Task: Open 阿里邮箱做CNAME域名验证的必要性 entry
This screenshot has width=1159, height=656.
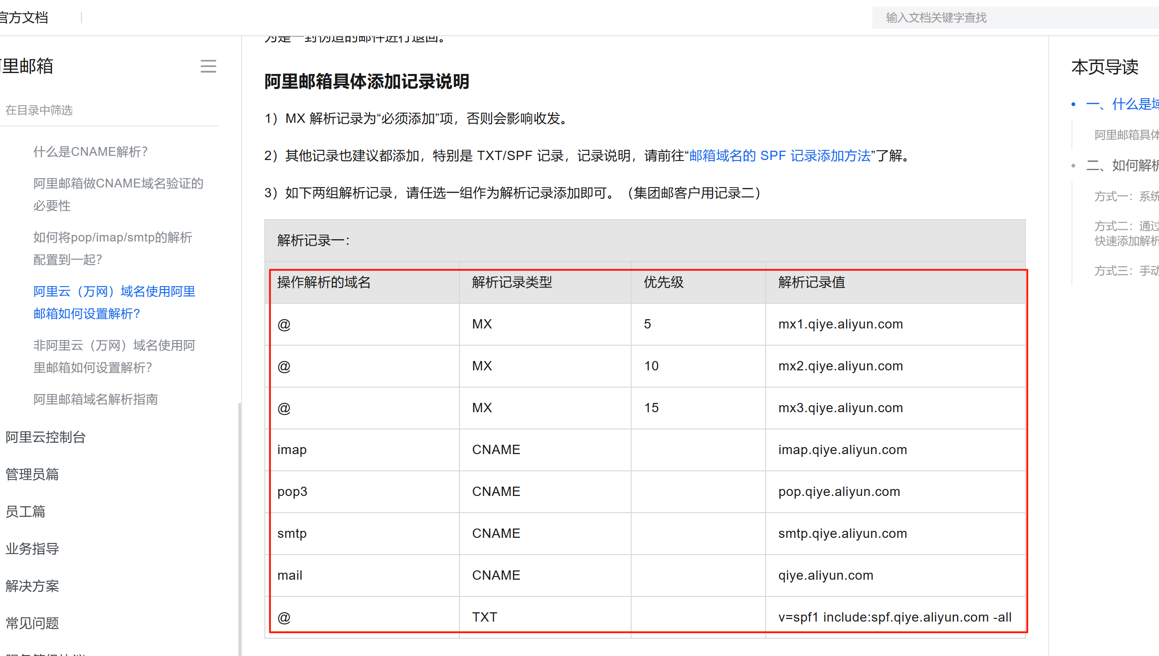Action: point(118,194)
